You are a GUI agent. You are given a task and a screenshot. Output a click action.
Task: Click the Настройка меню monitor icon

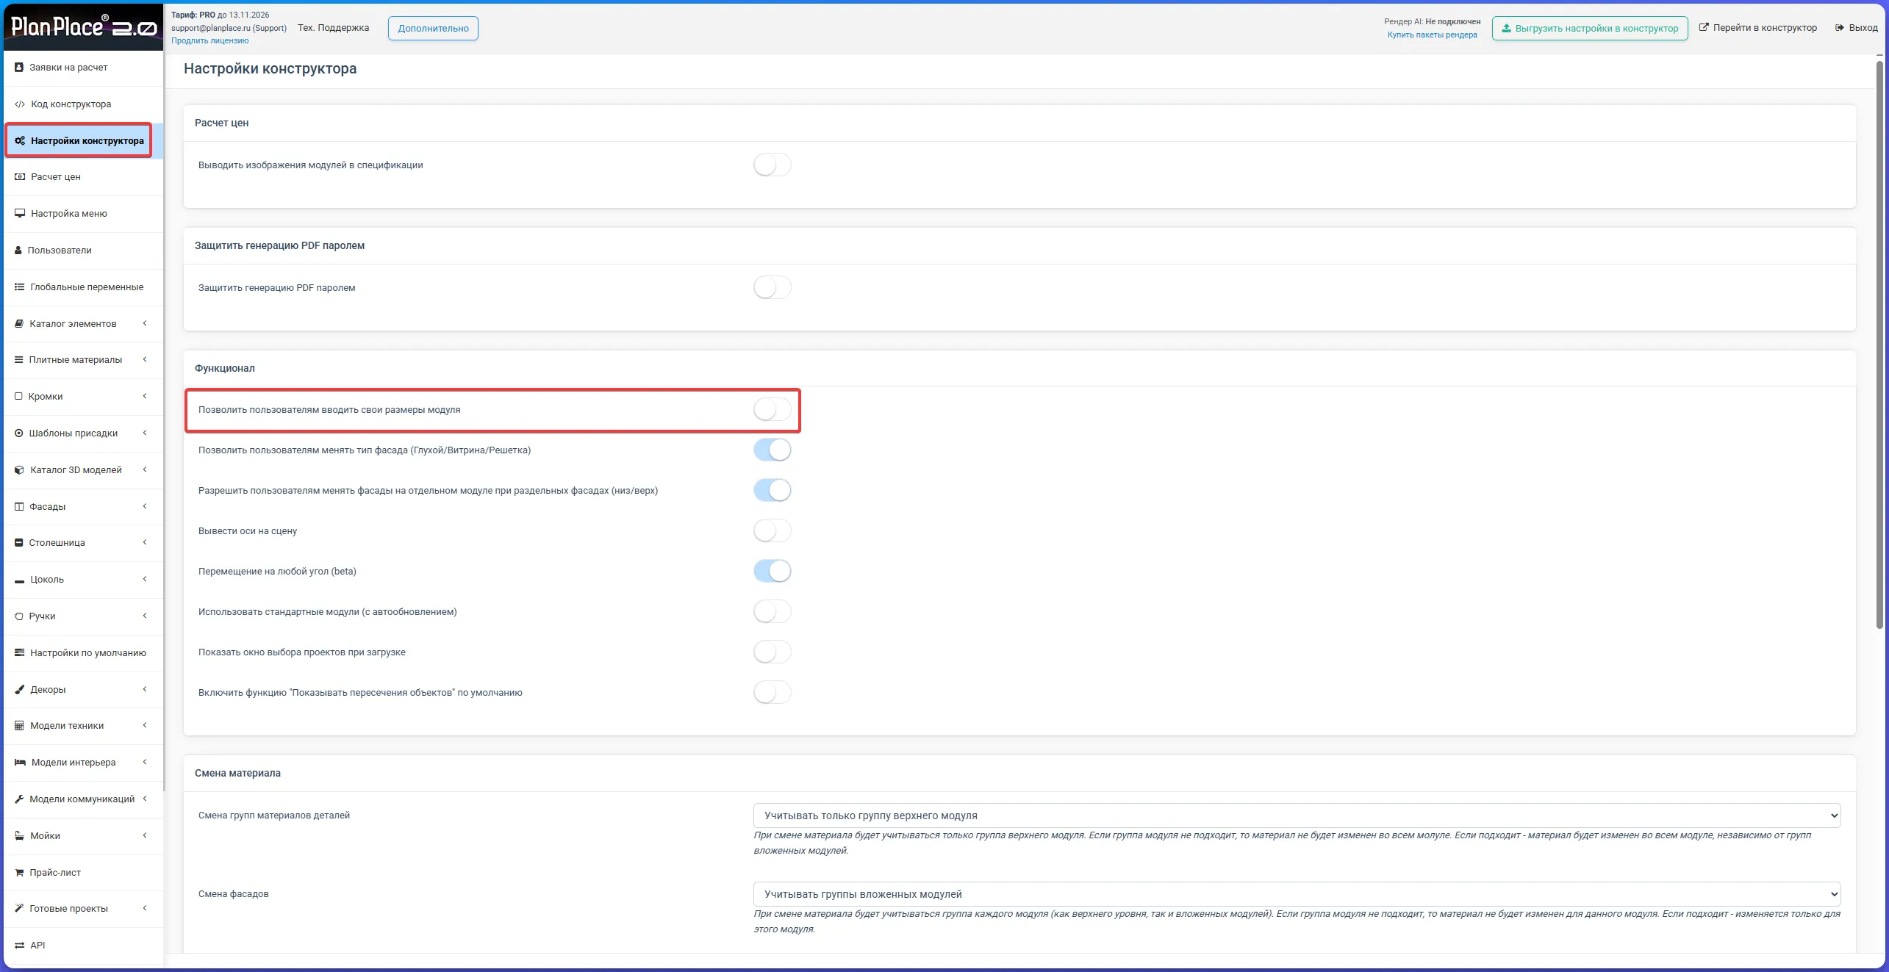(20, 213)
